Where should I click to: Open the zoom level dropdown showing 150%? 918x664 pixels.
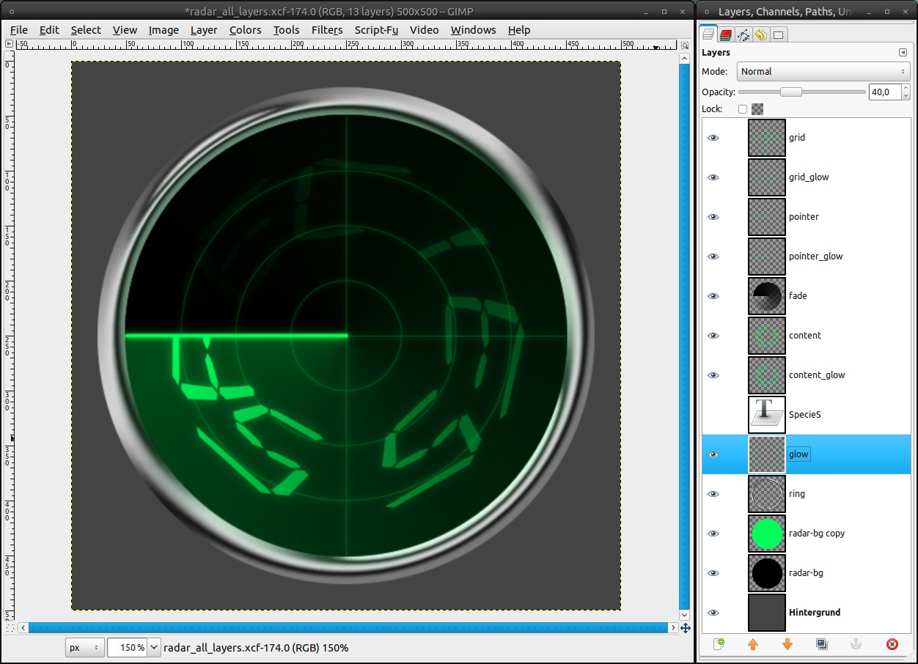154,648
